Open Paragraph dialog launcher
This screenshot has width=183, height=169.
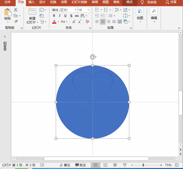point(131,28)
